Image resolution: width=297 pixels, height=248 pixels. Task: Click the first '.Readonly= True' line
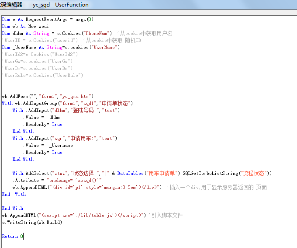[x=43, y=125]
